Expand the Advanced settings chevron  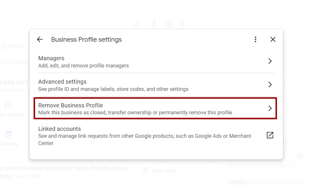[270, 85]
